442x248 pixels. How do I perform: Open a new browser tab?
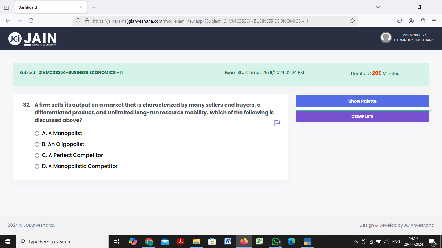click(x=94, y=7)
